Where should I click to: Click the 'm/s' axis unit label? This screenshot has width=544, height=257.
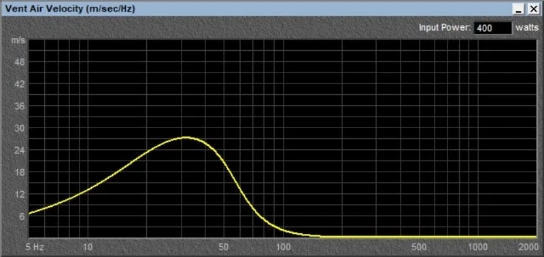18,40
